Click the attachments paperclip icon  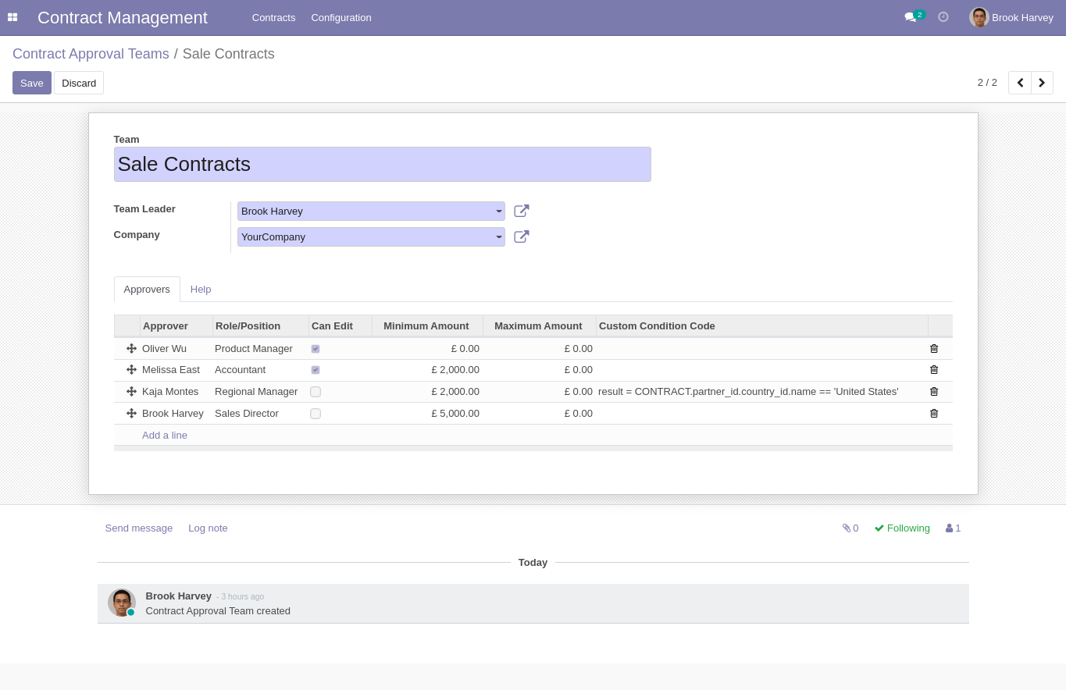coord(846,528)
